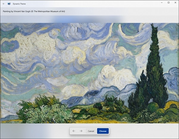This screenshot has width=179, height=139.
Task: Minimize the Dynamic Theme window
Action: (x=162, y=3)
